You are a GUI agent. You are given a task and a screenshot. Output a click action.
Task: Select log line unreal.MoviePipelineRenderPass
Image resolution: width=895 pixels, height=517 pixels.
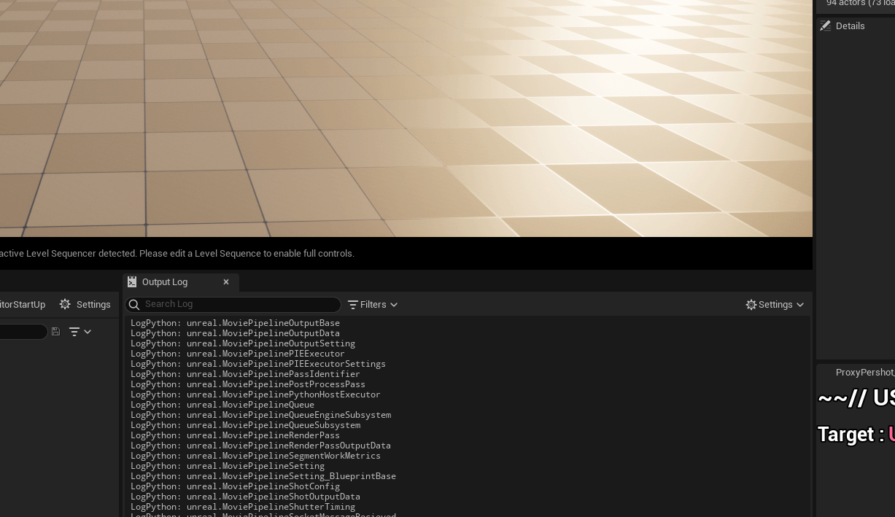point(235,435)
